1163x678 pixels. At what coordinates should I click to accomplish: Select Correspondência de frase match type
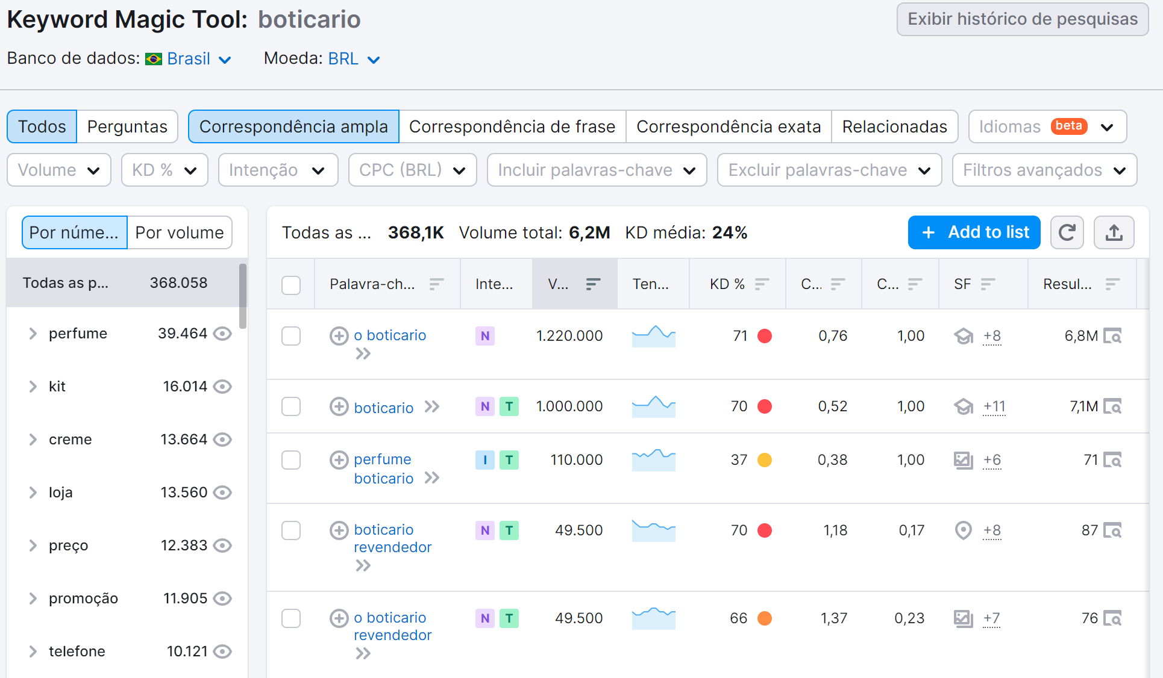[512, 126]
